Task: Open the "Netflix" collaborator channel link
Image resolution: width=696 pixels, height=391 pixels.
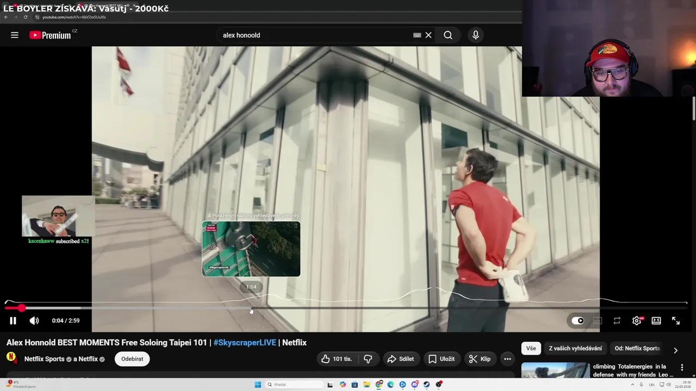Action: point(88,359)
